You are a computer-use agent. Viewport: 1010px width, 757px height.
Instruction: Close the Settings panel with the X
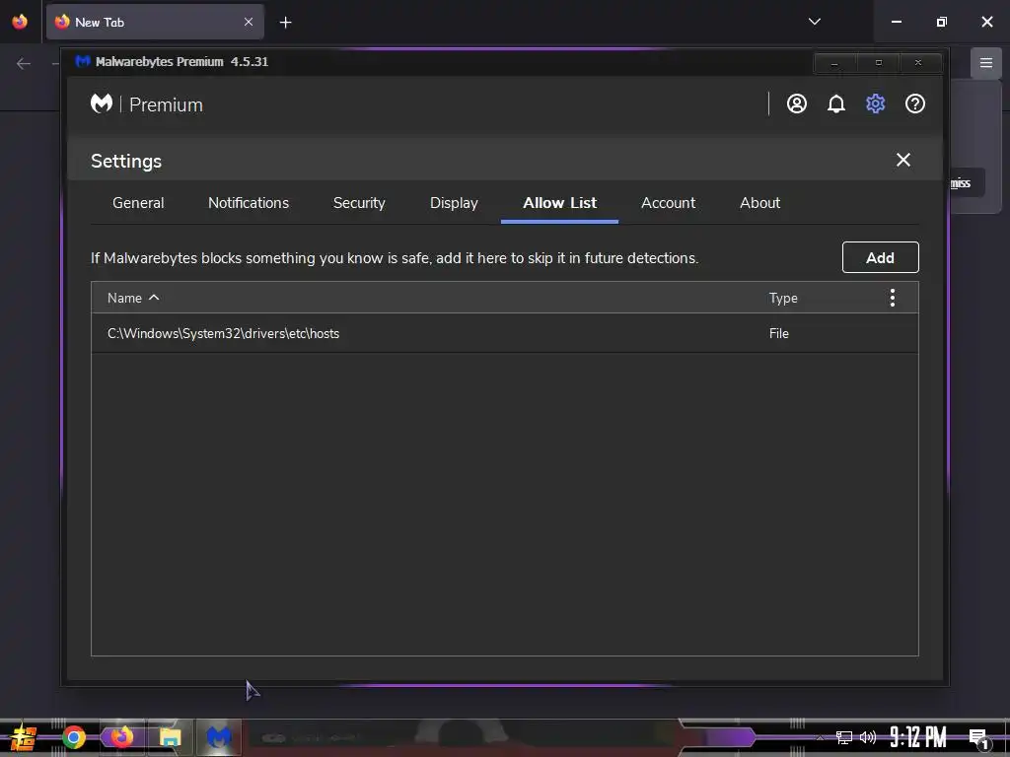click(903, 160)
